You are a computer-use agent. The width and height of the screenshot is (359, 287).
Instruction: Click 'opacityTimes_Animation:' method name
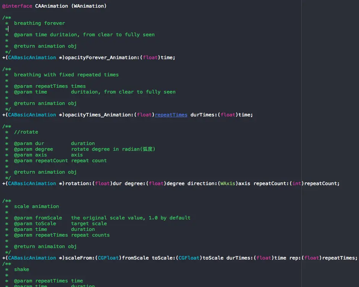click(x=99, y=114)
